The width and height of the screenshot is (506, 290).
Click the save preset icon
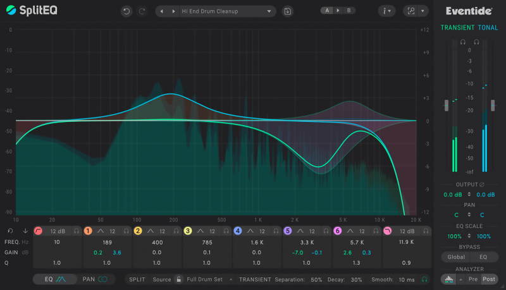[x=288, y=11]
